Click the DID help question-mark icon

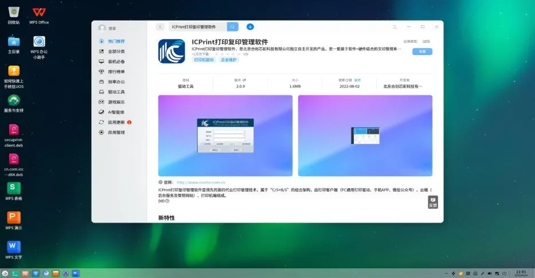point(167,201)
